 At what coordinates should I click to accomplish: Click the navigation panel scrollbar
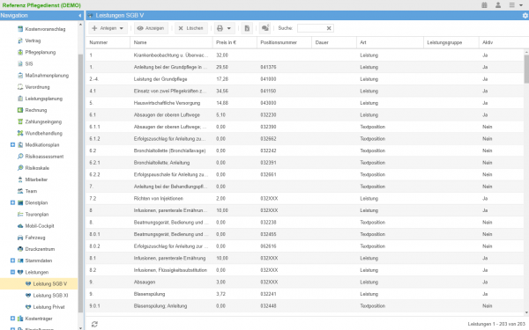click(80, 184)
